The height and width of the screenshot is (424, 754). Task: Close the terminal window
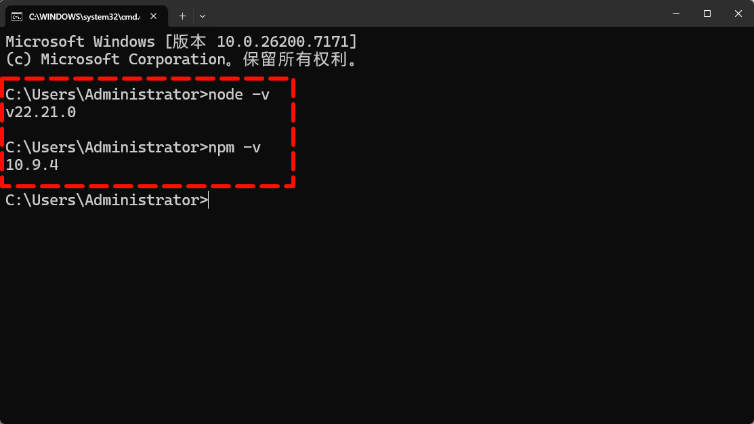738,14
